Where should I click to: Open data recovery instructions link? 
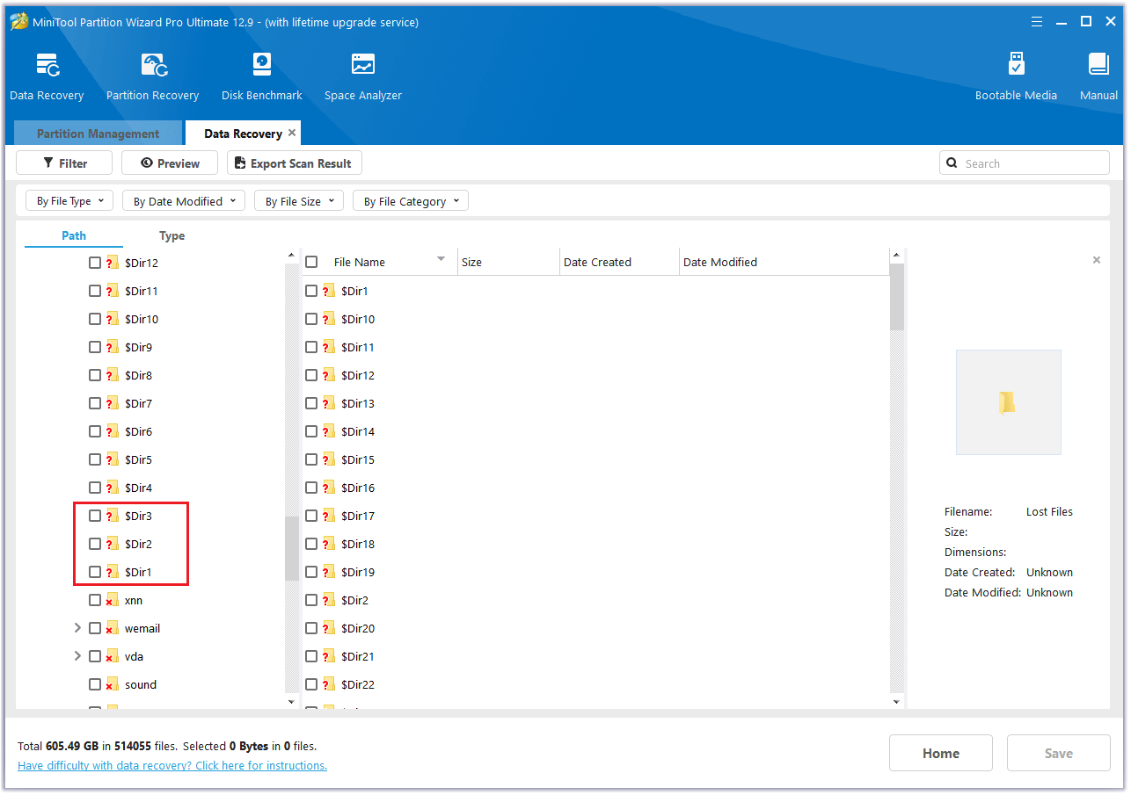pyautogui.click(x=172, y=765)
